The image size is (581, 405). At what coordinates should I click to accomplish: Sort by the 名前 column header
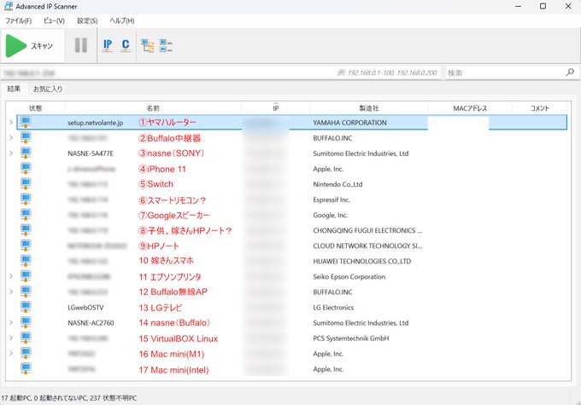[x=153, y=108]
